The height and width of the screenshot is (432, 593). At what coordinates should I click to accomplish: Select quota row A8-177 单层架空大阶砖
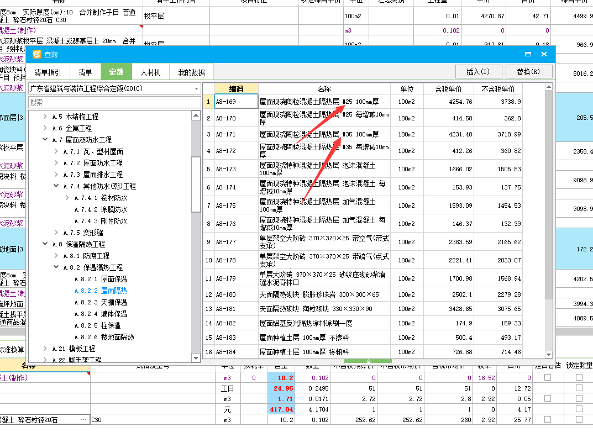pyautogui.click(x=363, y=242)
